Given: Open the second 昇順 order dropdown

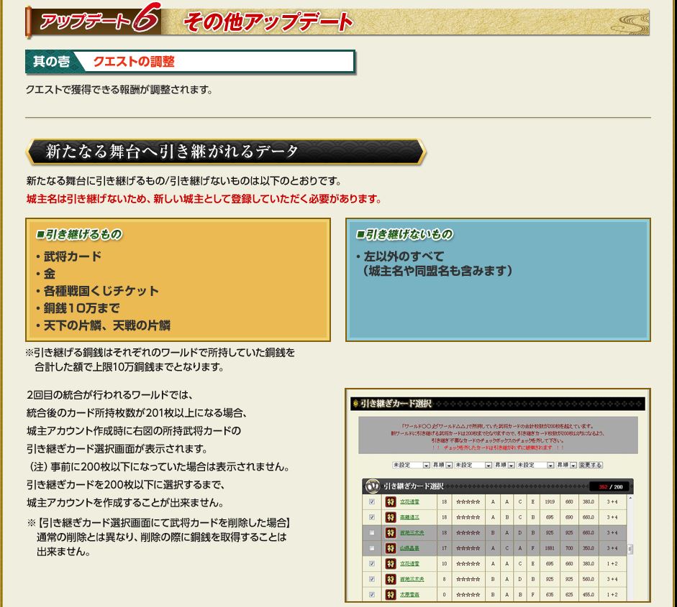Looking at the screenshot, I should point(504,465).
